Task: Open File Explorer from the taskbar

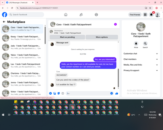Action: (22, 102)
